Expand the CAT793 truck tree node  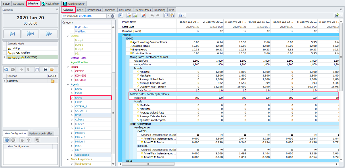pyautogui.click(x=72, y=71)
